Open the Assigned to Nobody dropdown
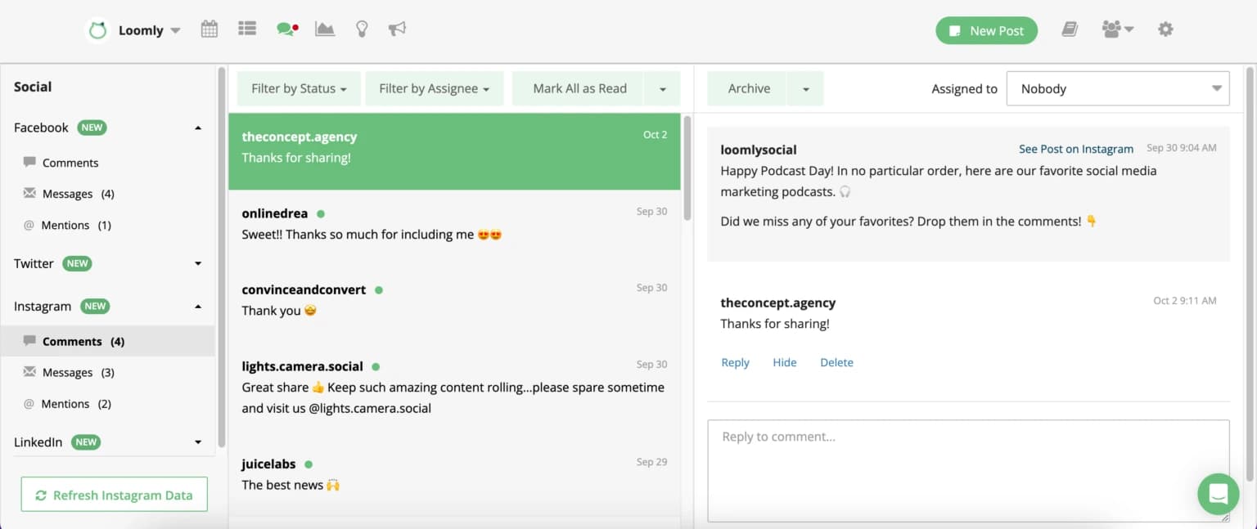 [x=1118, y=88]
